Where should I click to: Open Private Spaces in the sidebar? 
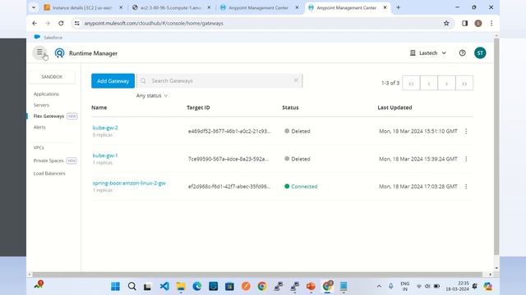[x=48, y=161]
